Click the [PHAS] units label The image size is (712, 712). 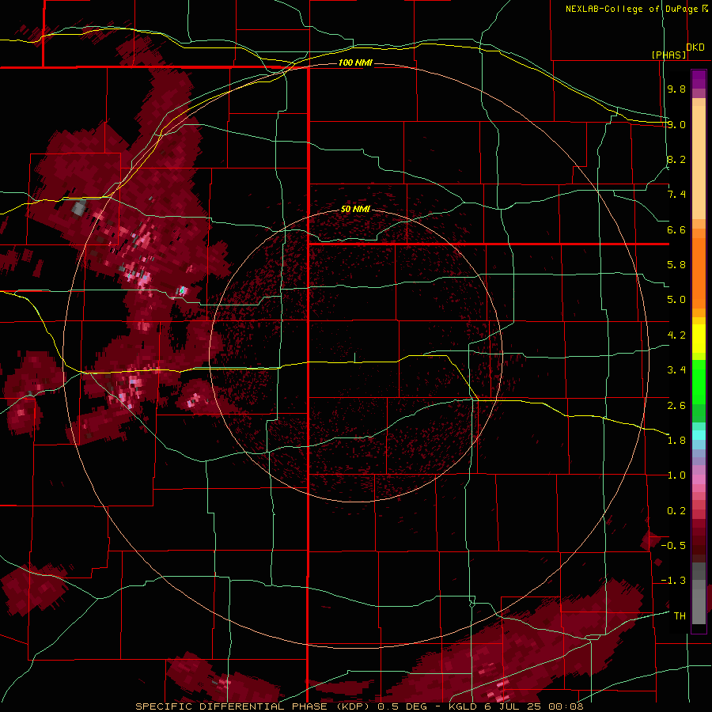(669, 55)
